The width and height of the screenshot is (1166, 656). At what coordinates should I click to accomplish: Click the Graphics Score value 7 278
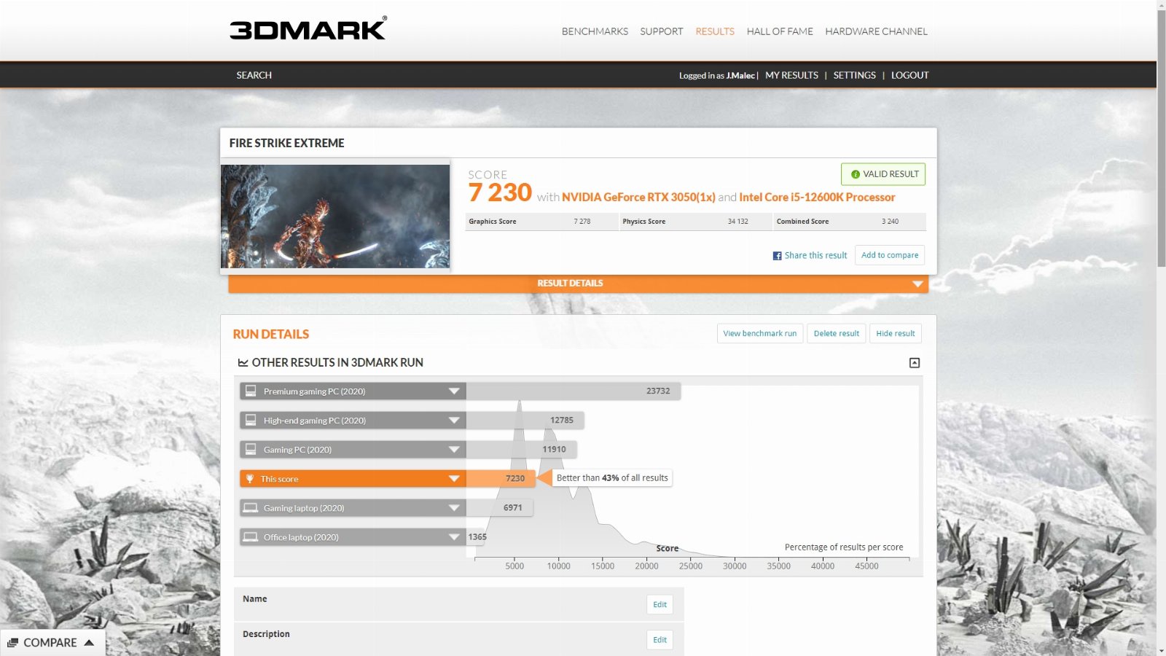point(582,222)
